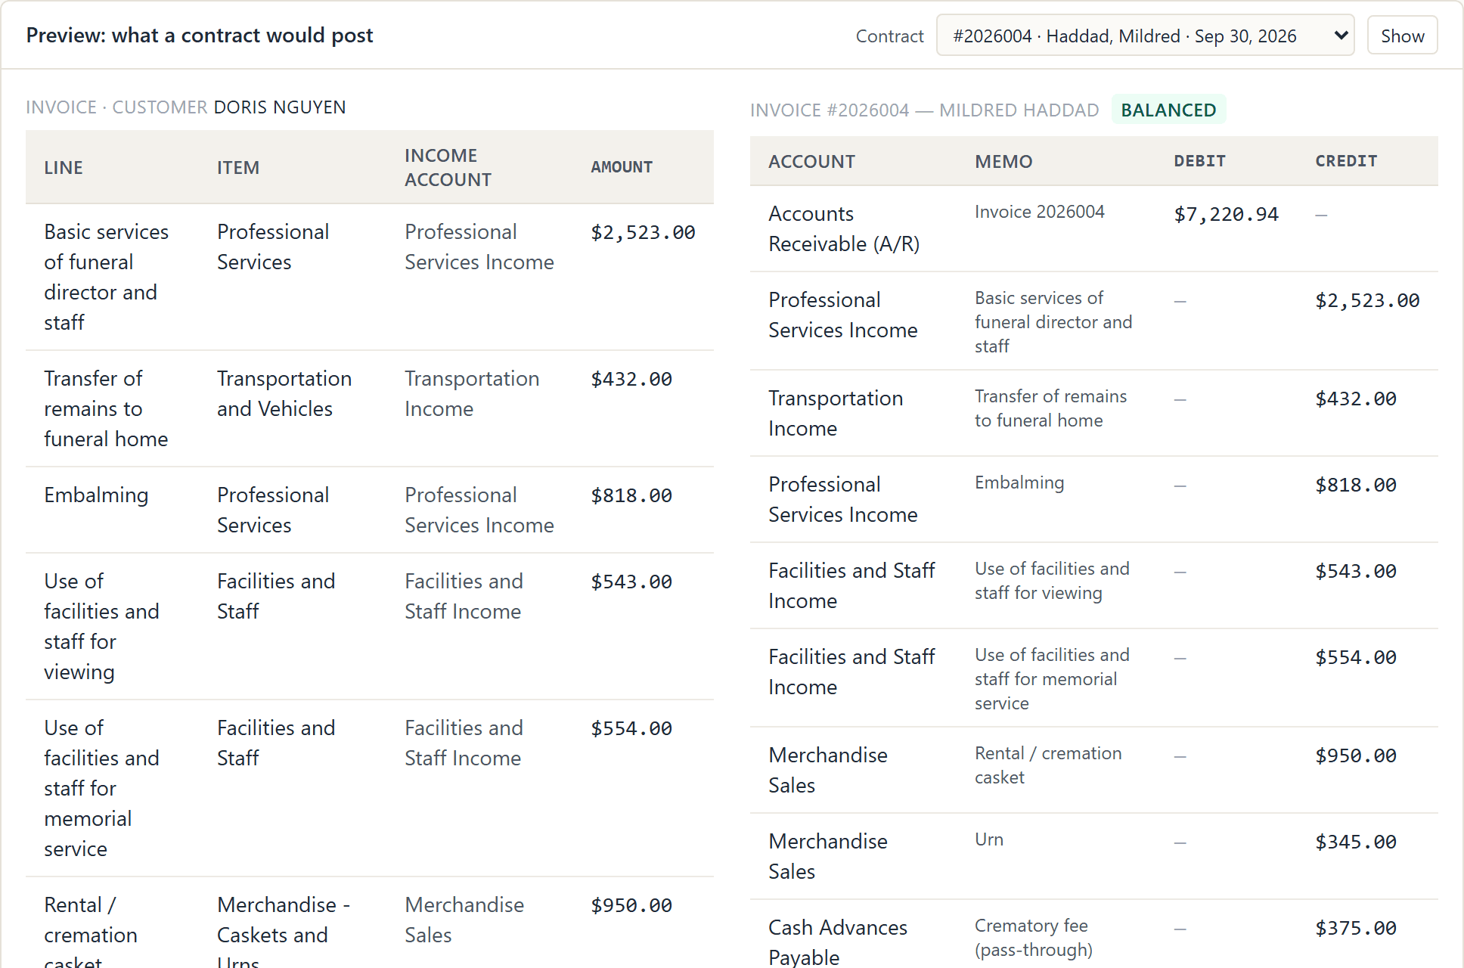Click the Embalming memo in journal
The image size is (1464, 968).
click(x=1019, y=482)
